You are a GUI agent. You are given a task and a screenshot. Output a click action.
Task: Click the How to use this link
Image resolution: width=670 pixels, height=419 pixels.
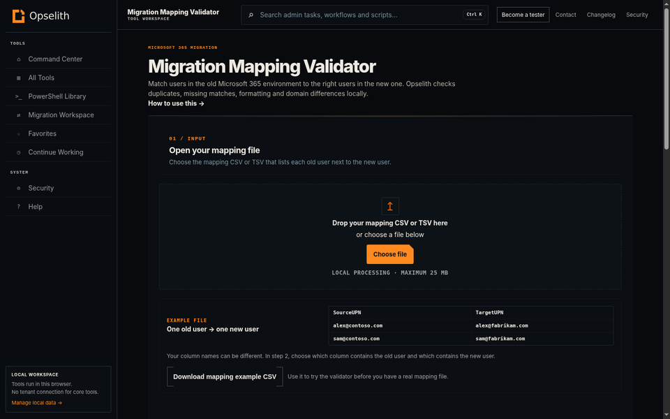[176, 103]
